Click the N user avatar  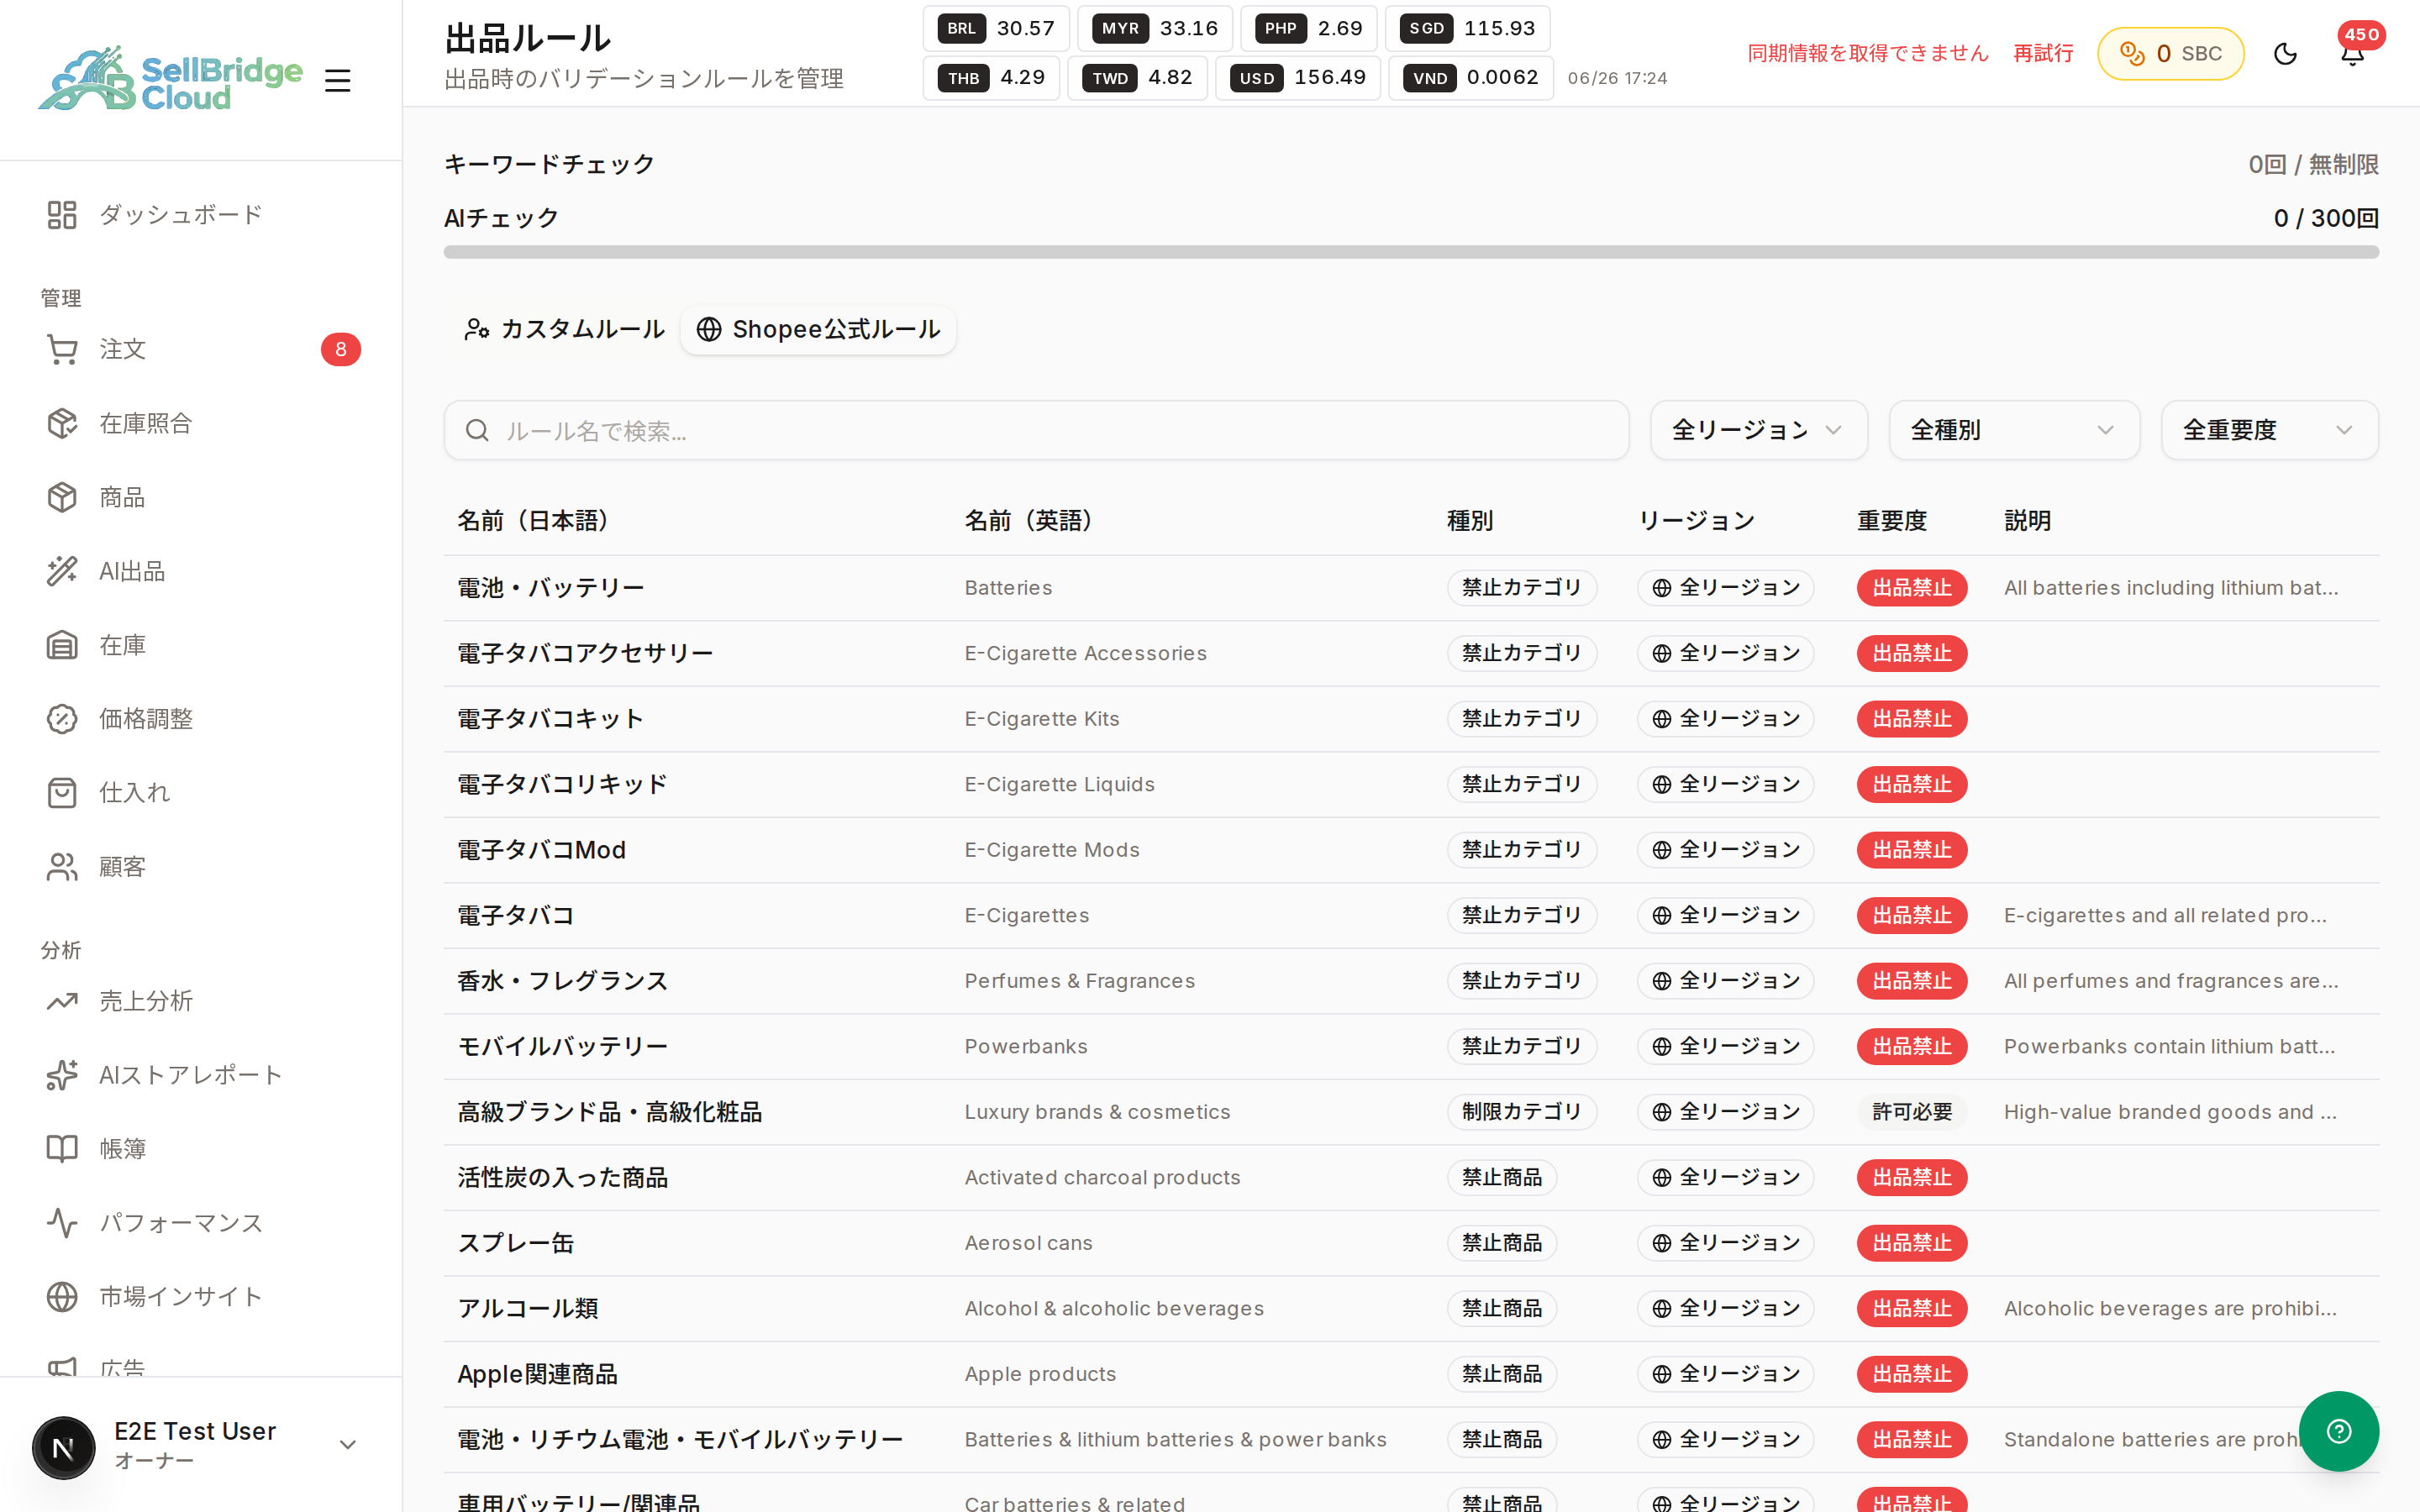[x=63, y=1447]
